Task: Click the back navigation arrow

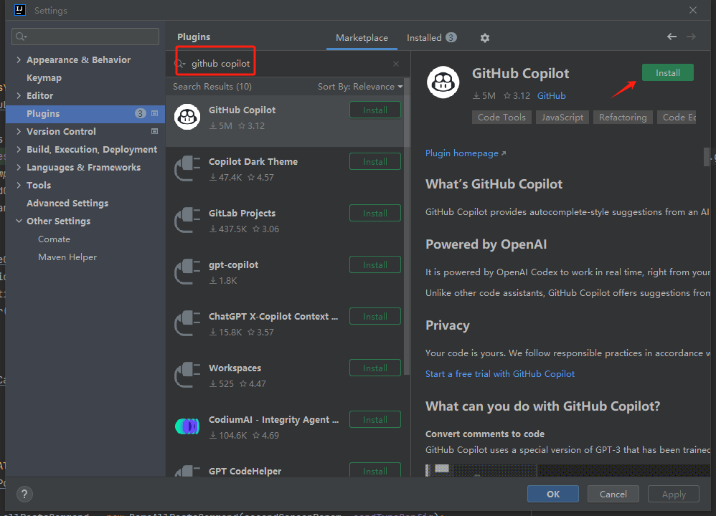Action: [x=672, y=37]
